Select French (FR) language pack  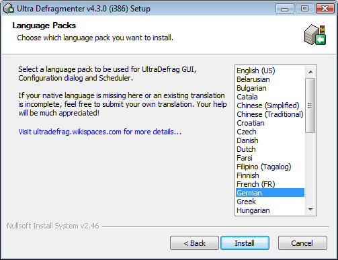click(x=270, y=184)
